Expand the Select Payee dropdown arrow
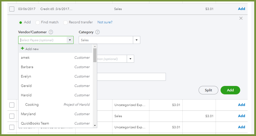The width and height of the screenshot is (256, 136). click(70, 40)
